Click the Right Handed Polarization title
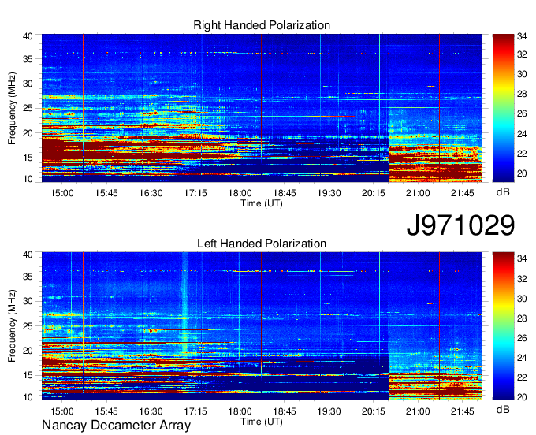 coord(262,25)
